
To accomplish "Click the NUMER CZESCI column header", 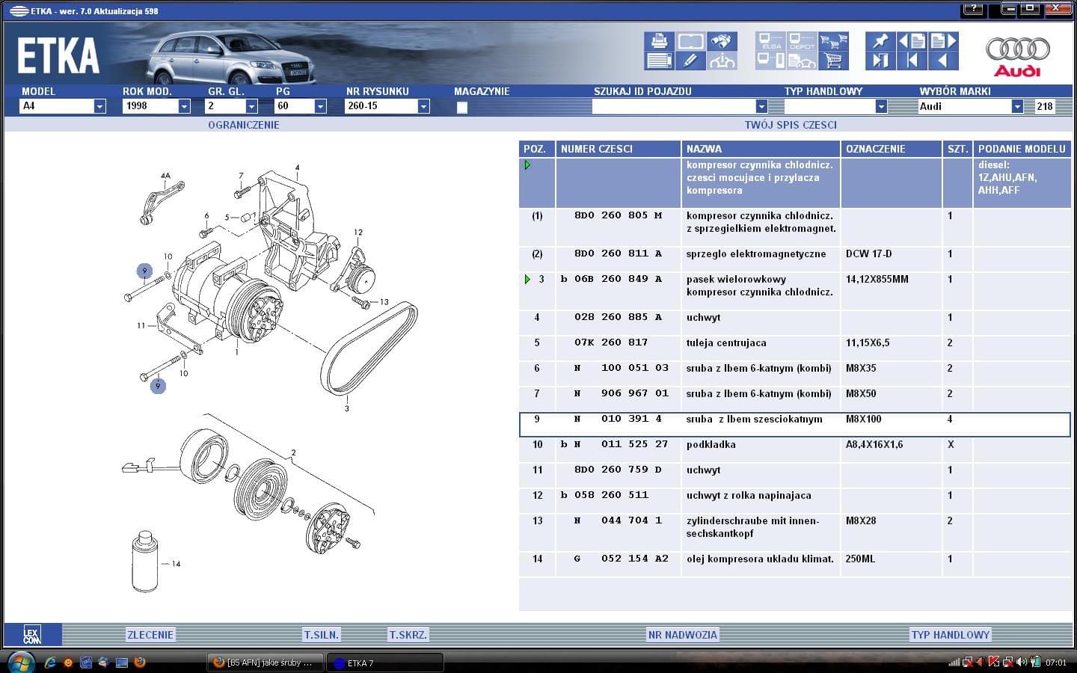I will [x=619, y=149].
